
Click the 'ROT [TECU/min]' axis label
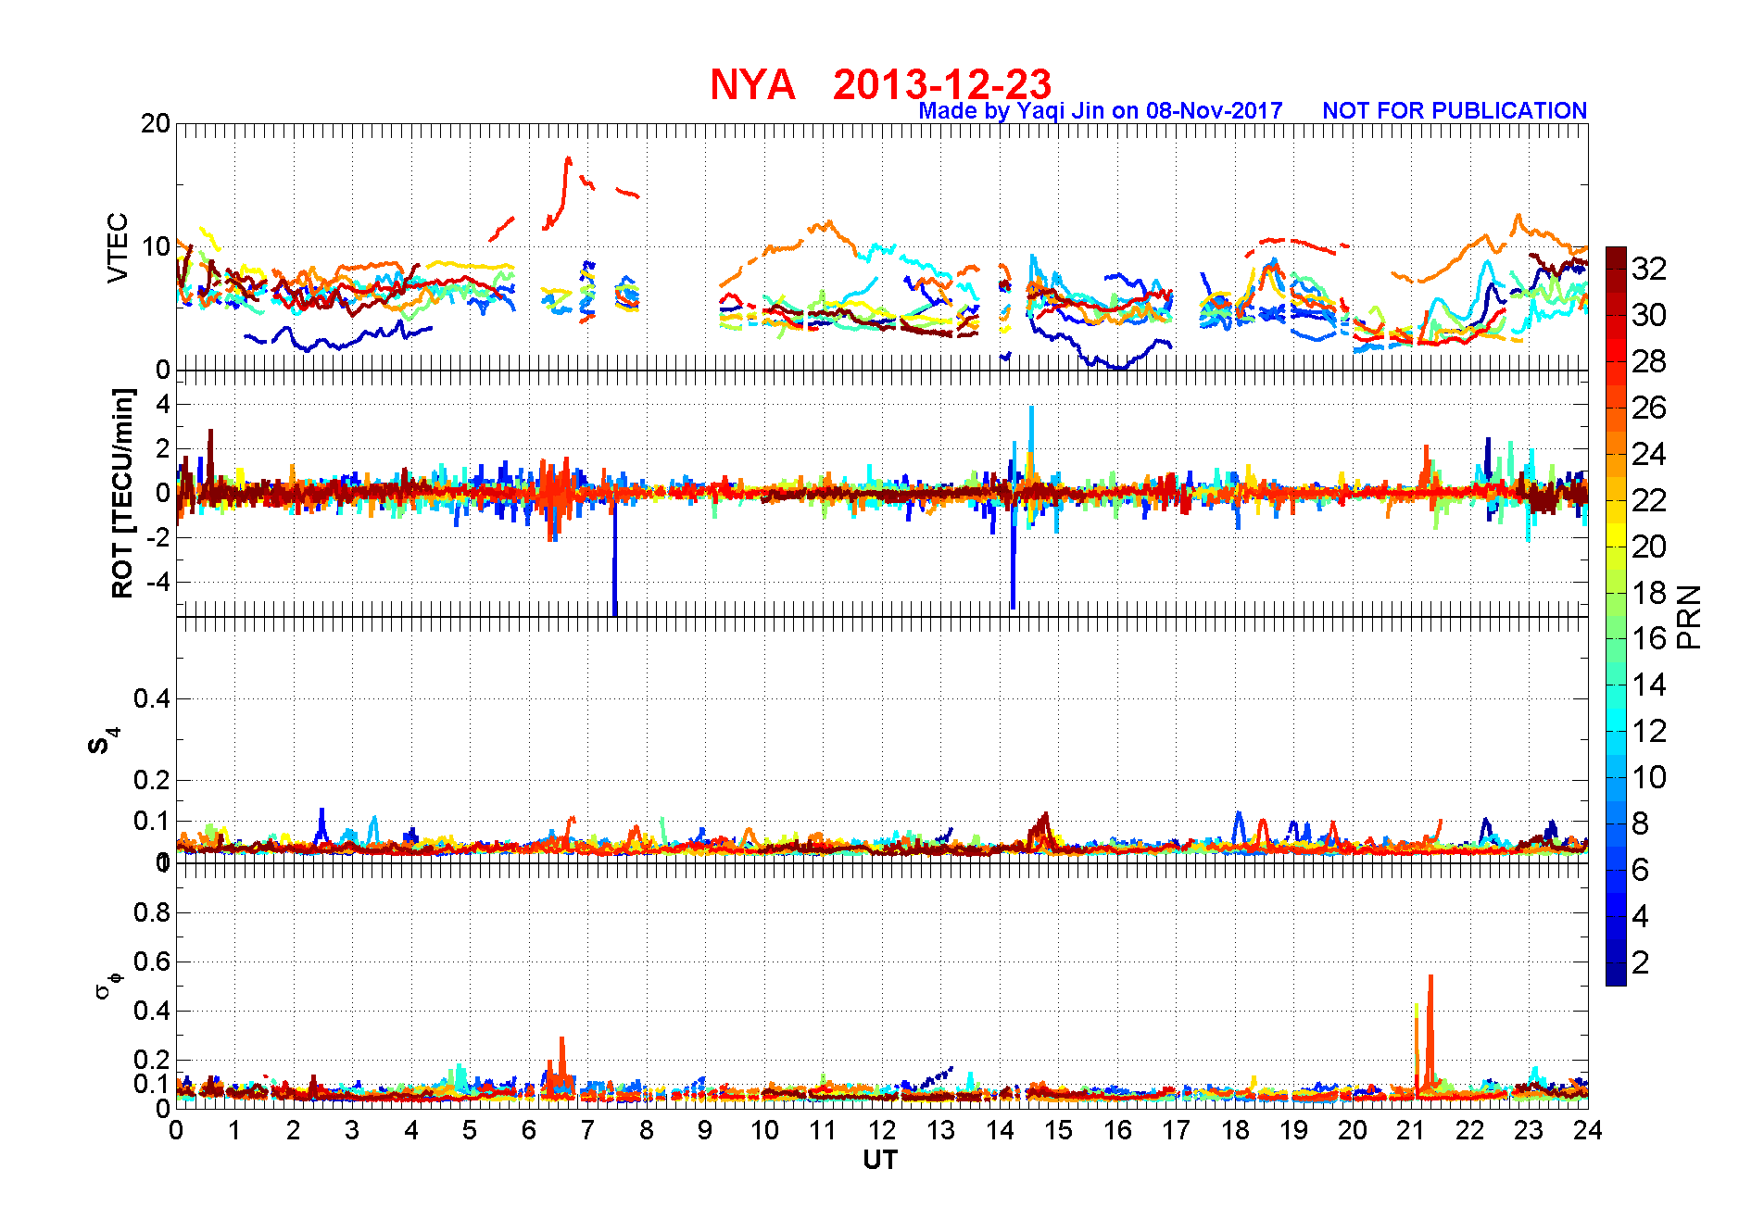122,494
